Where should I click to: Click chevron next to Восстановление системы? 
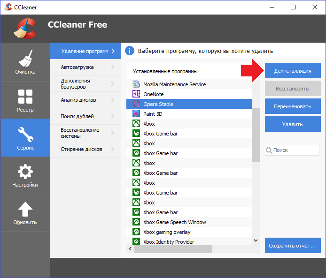click(113, 133)
